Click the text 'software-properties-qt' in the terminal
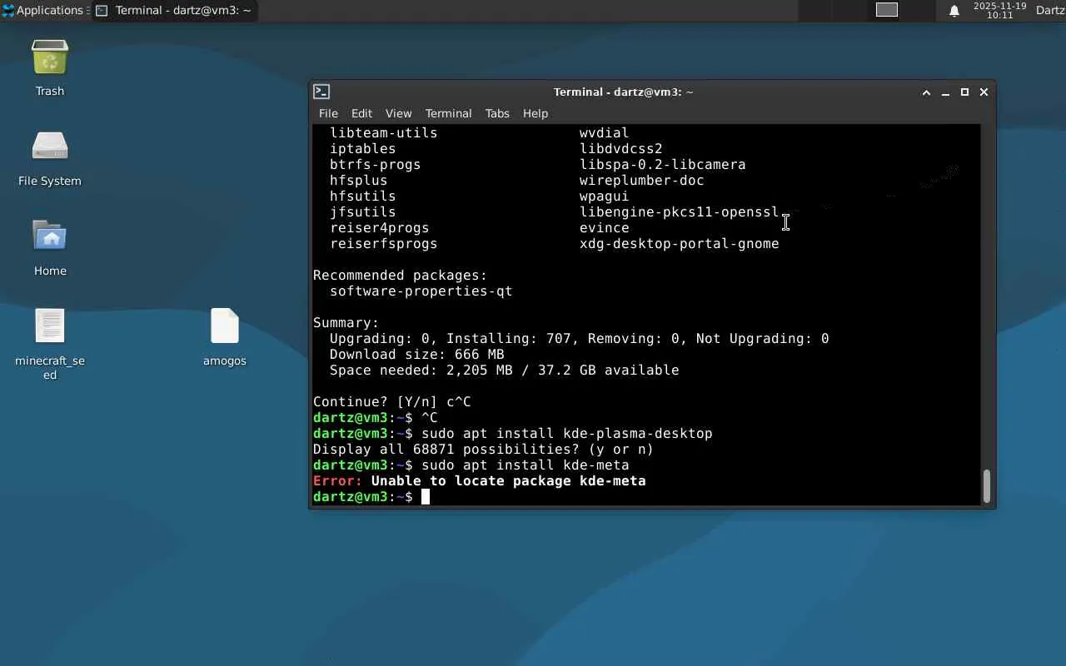The height and width of the screenshot is (666, 1066). tap(421, 291)
